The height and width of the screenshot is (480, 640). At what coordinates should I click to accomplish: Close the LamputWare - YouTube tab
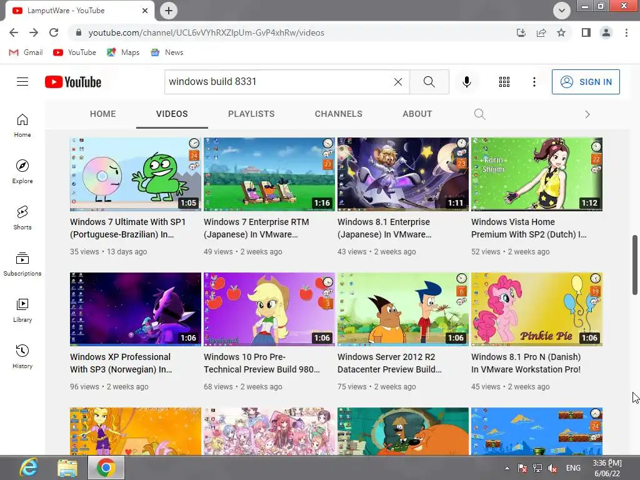[145, 11]
